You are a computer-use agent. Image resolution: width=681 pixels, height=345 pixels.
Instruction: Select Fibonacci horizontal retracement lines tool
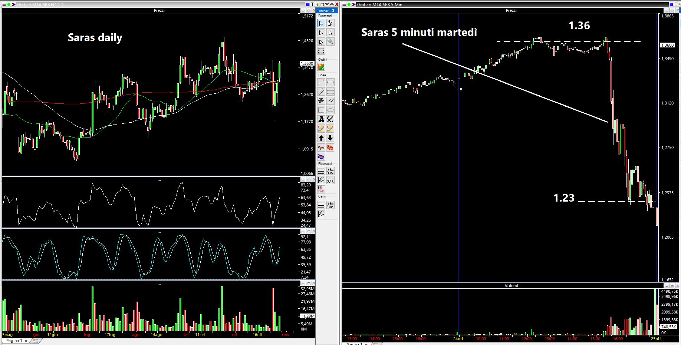pyautogui.click(x=321, y=171)
